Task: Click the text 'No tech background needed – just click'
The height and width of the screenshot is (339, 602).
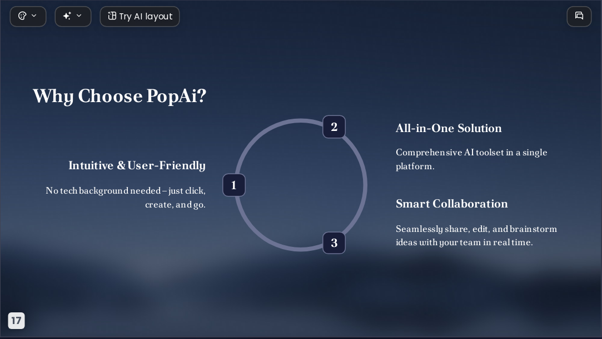Action: (x=125, y=191)
